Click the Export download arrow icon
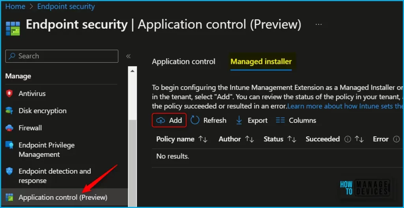The image size is (404, 208). [239, 120]
